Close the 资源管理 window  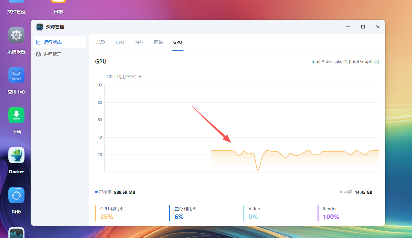pyautogui.click(x=378, y=27)
